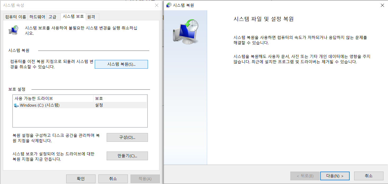Open restore settings with the 구성(O) button
Image resolution: width=388 pixels, height=184 pixels.
coord(127,137)
